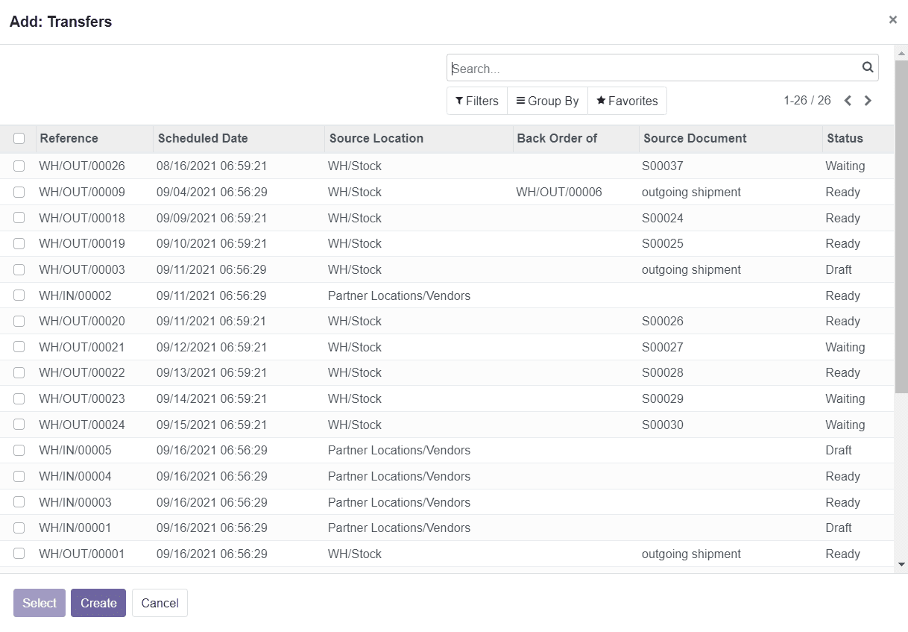
Task: Click Cancel to dismiss the dialog
Action: pos(160,602)
